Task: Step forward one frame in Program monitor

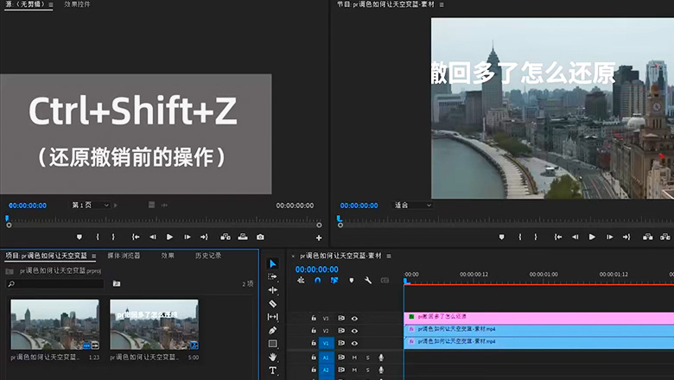Action: 609,237
